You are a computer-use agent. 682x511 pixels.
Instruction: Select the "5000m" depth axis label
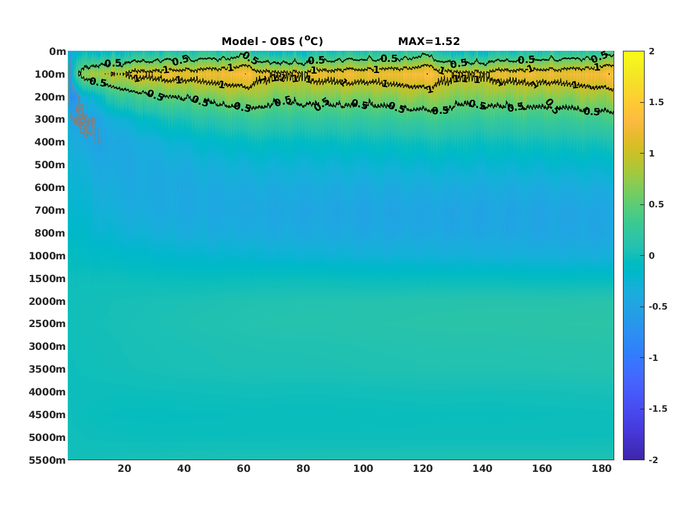47,437
